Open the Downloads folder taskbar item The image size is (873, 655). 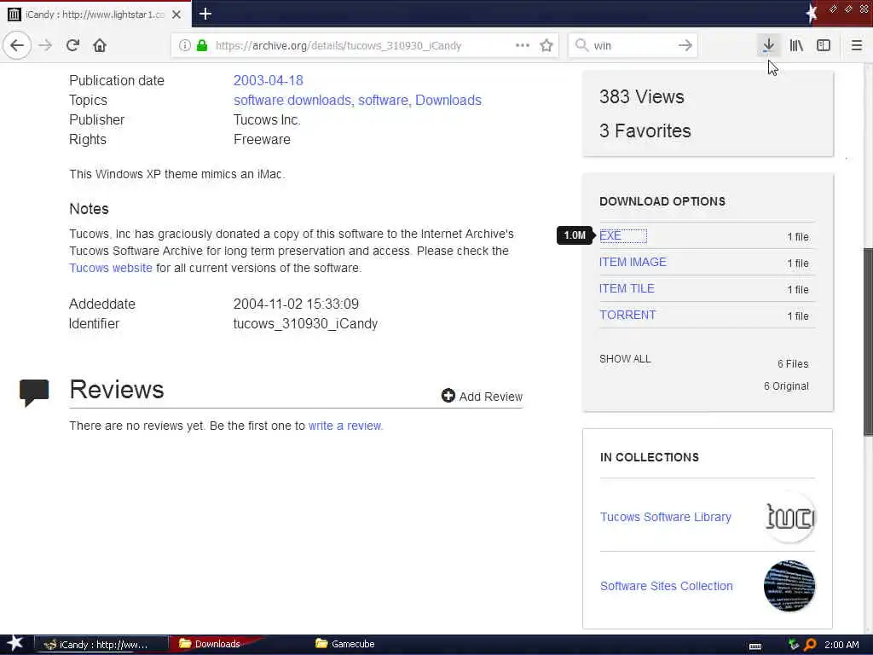pyautogui.click(x=217, y=644)
